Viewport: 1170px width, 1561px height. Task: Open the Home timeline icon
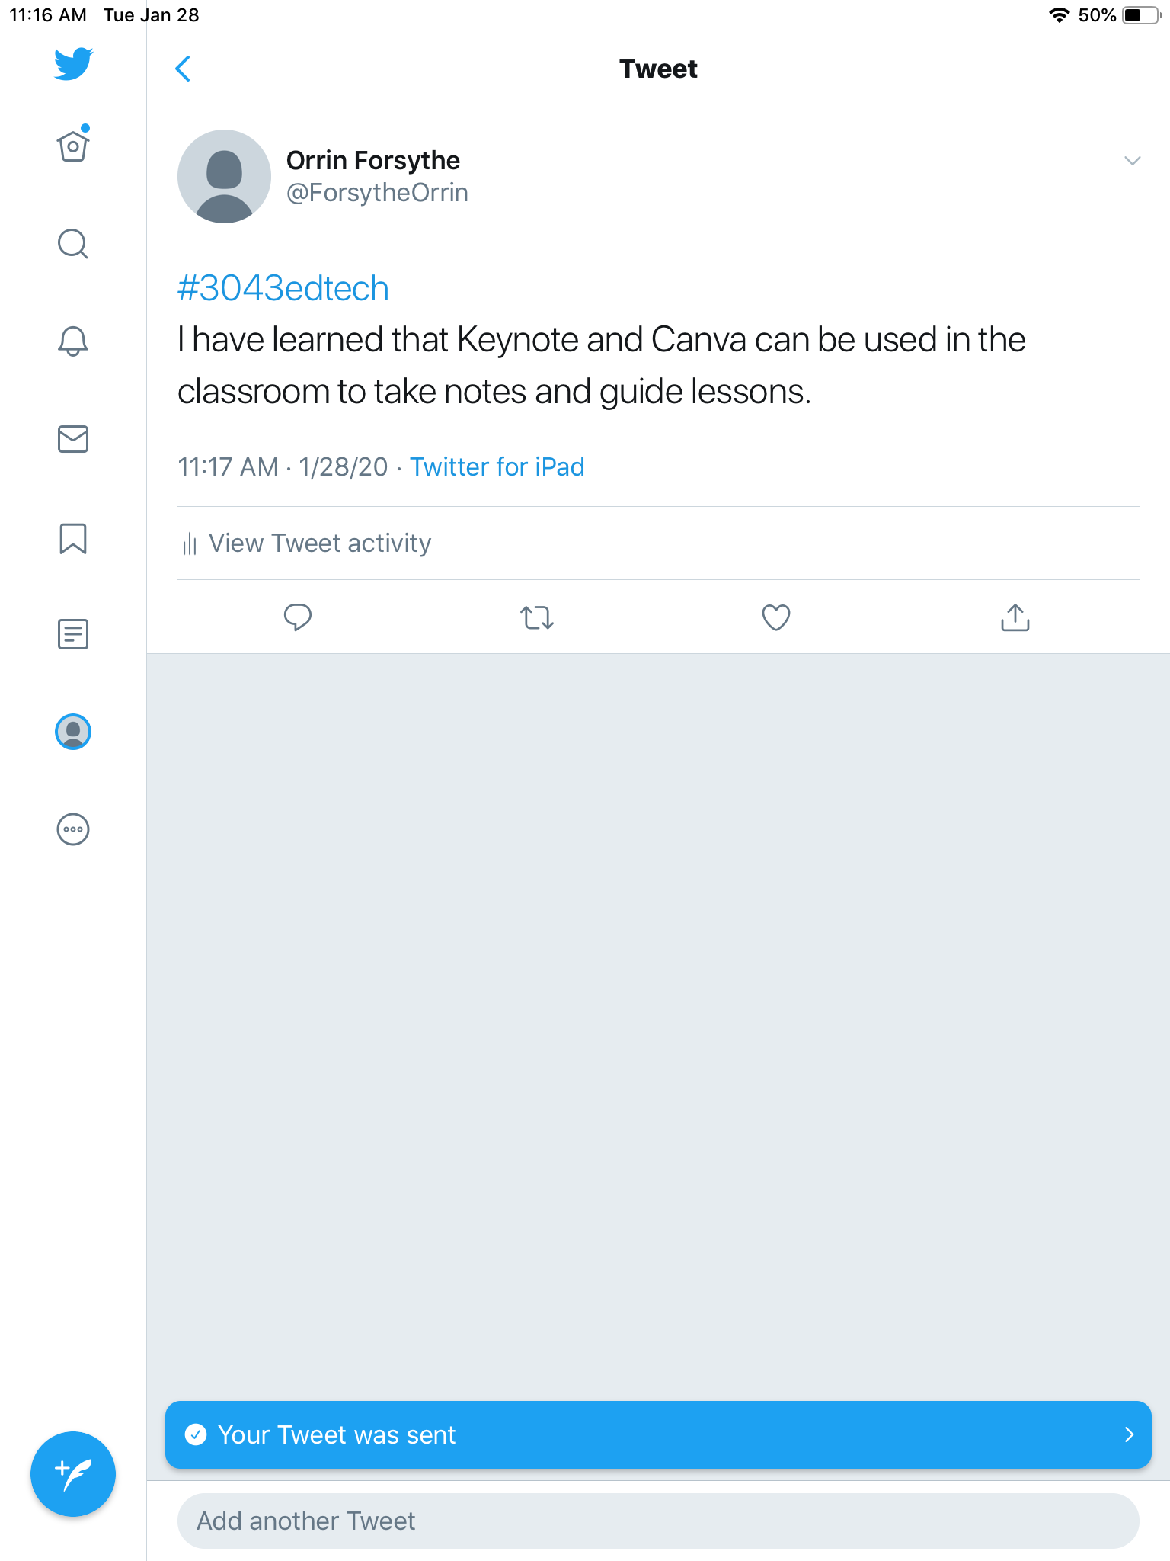[x=73, y=146]
